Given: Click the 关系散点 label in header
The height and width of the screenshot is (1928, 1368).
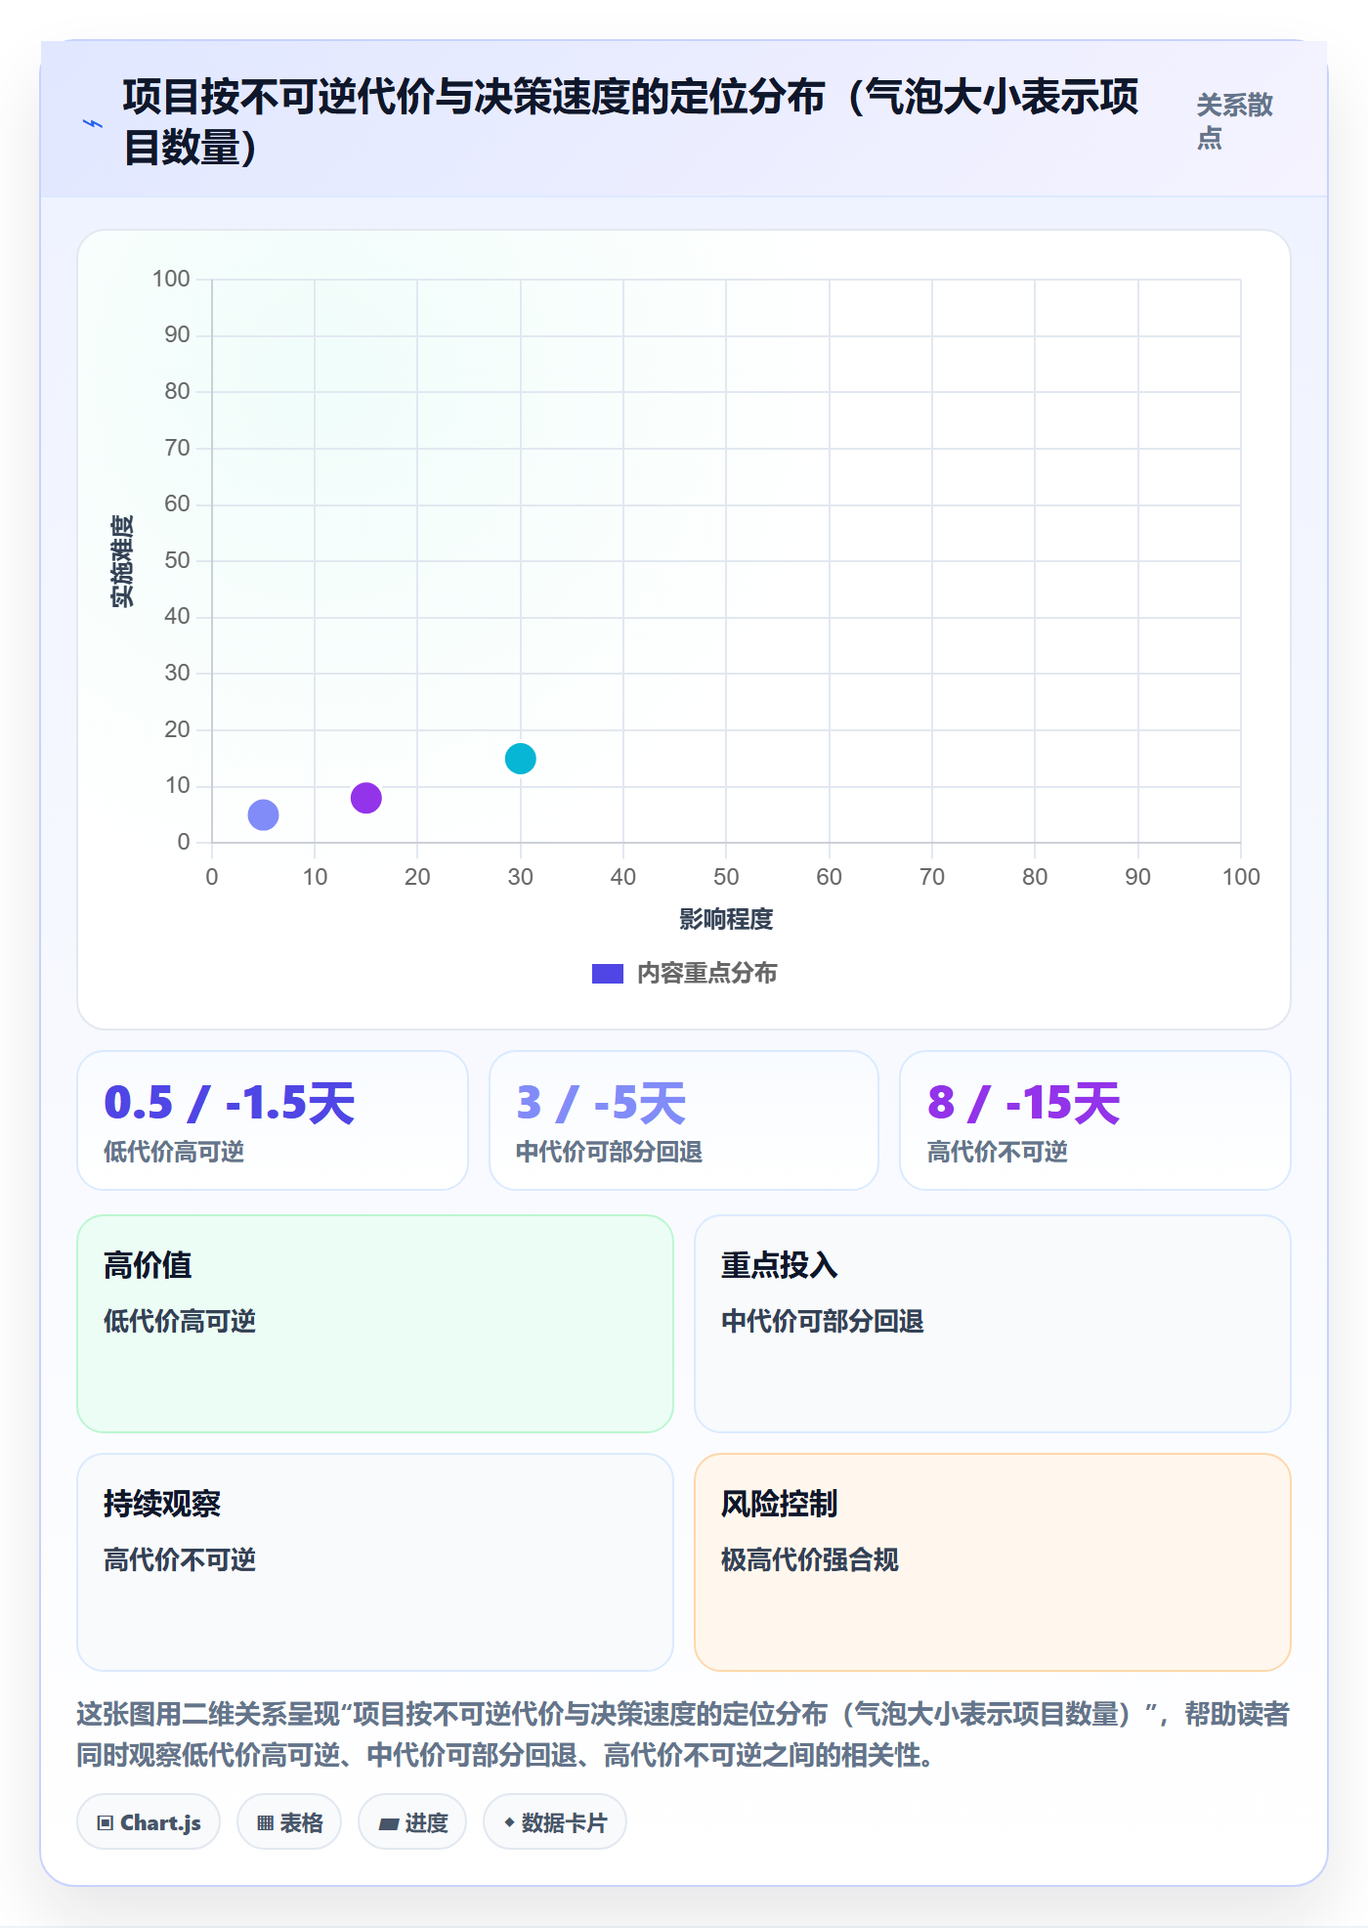Looking at the screenshot, I should [1234, 121].
